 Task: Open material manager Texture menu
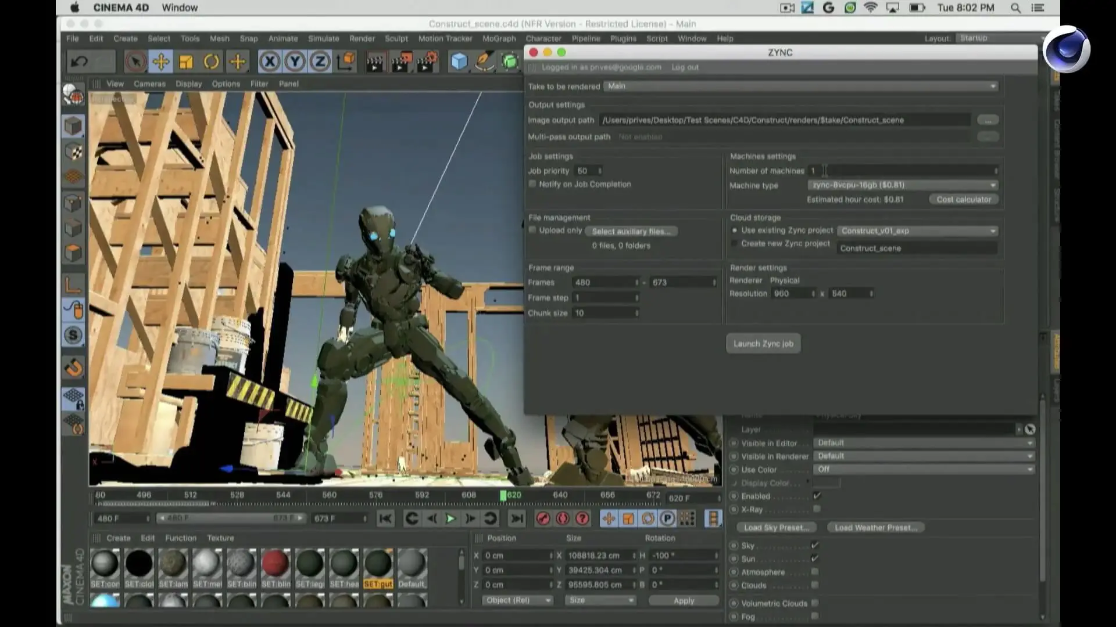click(x=220, y=538)
